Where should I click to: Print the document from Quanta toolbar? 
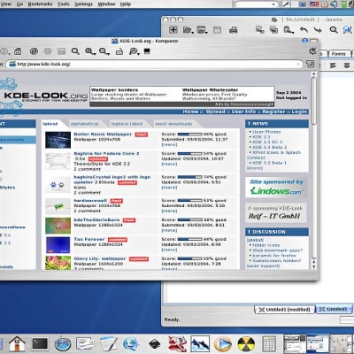(234, 29)
